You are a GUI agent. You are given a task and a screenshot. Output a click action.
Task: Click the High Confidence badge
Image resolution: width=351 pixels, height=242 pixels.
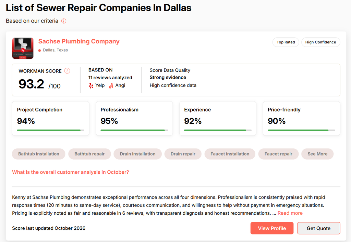point(320,42)
